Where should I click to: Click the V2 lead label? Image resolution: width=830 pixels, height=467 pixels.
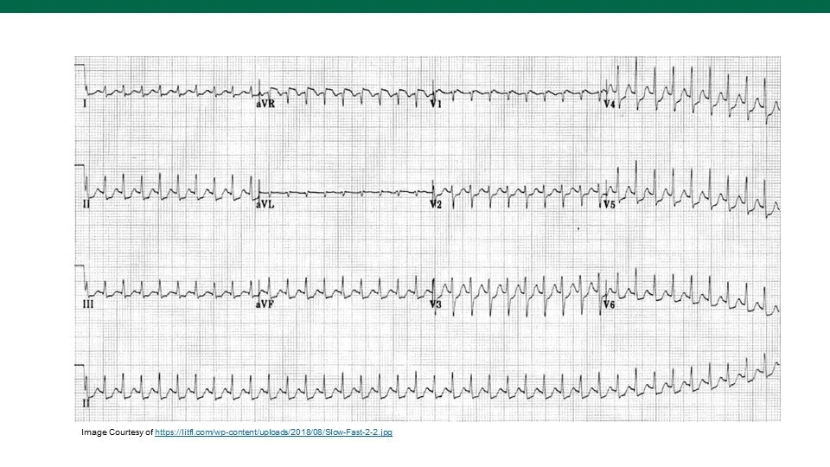coord(436,204)
